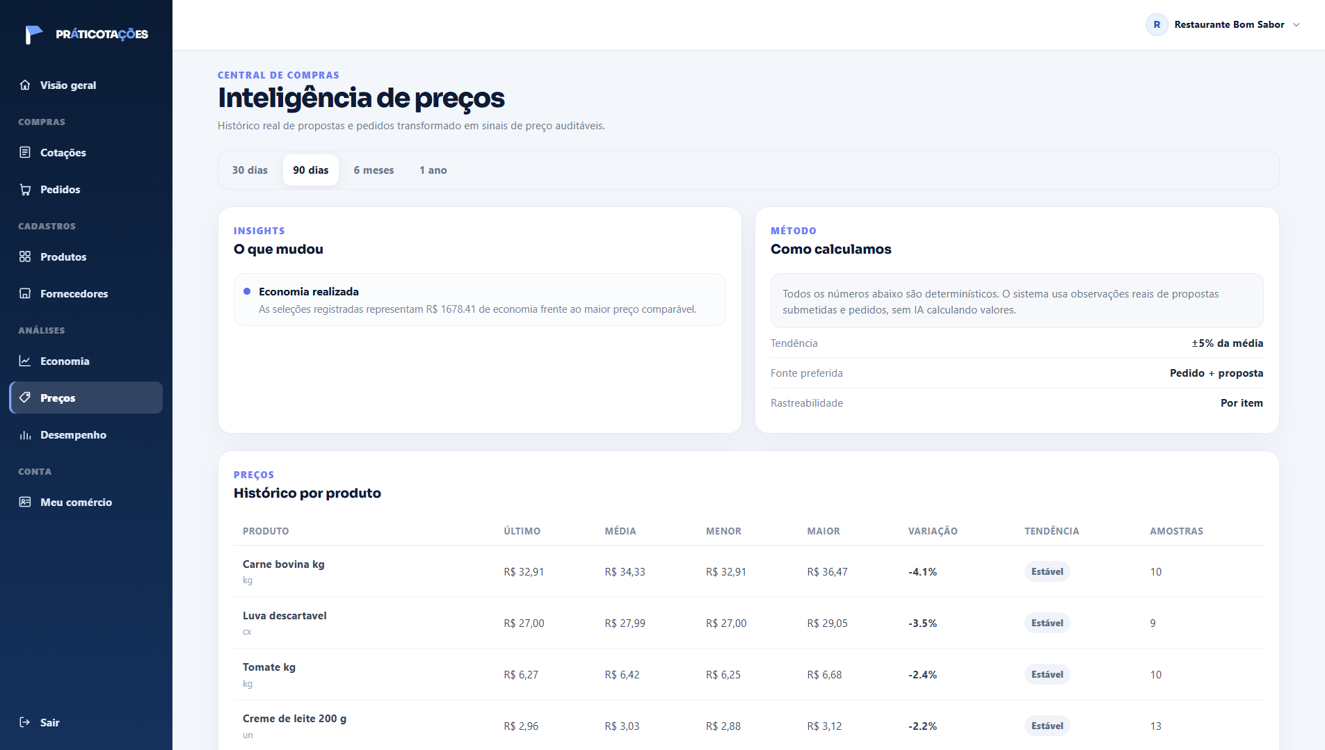The height and width of the screenshot is (750, 1325).
Task: Open the Economia analysis
Action: (86, 361)
